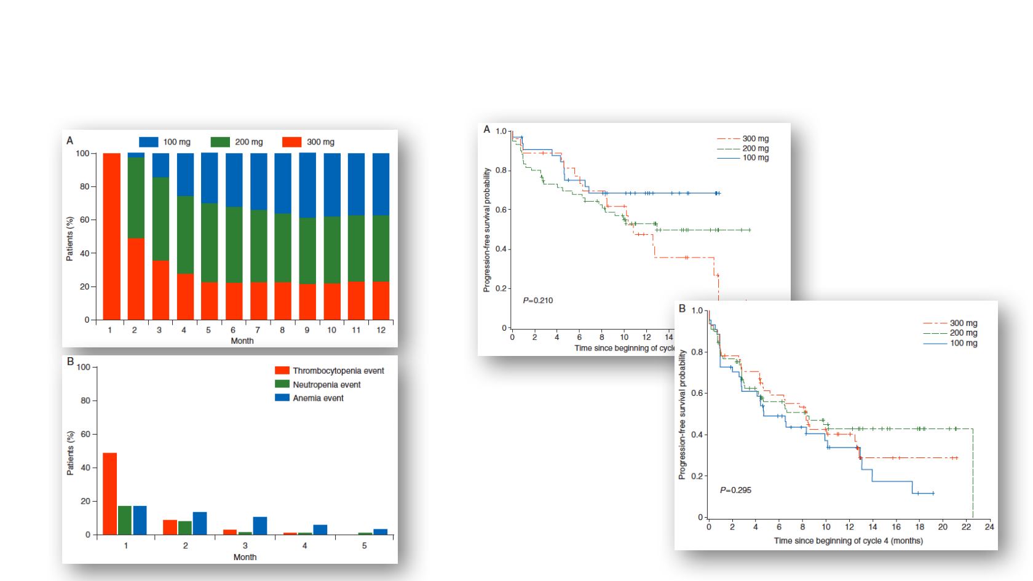1033x581 pixels.
Task: Click the 'Thrombocytopenia event' legend label
Action: [338, 371]
